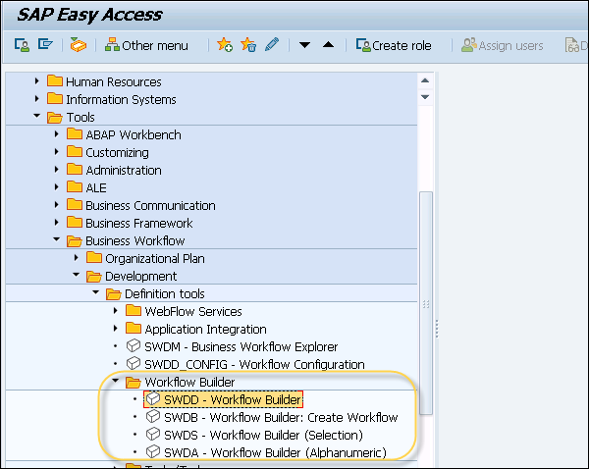Click the SWDS transaction cube icon
This screenshot has height=469, width=589.
coord(153,434)
